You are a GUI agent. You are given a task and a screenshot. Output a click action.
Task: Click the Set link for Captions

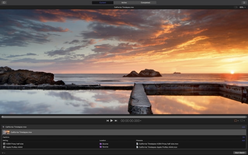[x=243, y=137]
